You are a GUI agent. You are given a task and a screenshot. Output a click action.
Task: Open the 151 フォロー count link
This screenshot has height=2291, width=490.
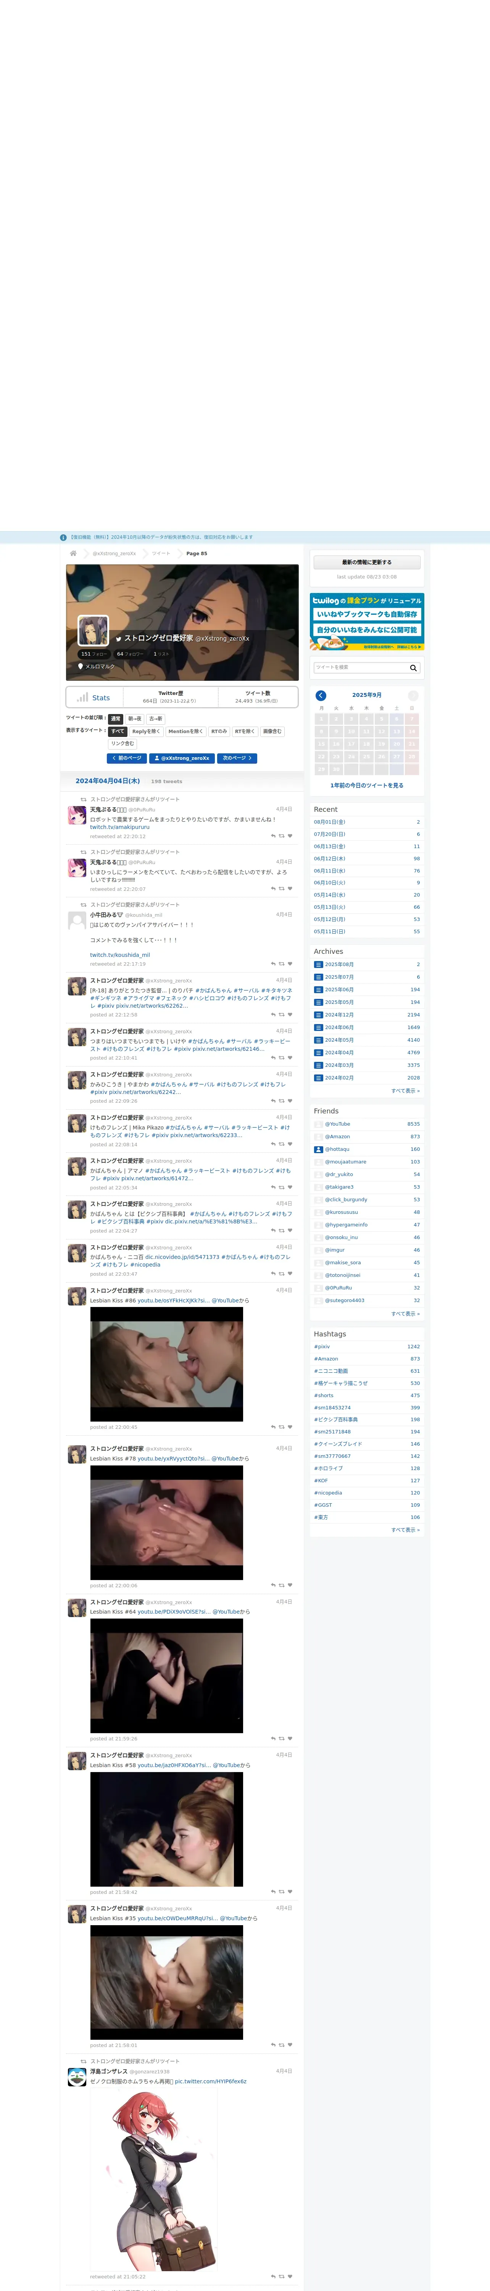pos(93,654)
